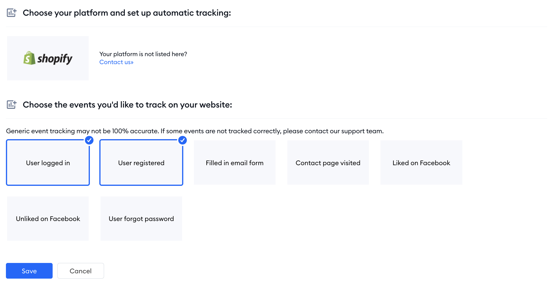This screenshot has height=286, width=554.
Task: Uncheck the blue checkmark on User registered
Action: (183, 140)
